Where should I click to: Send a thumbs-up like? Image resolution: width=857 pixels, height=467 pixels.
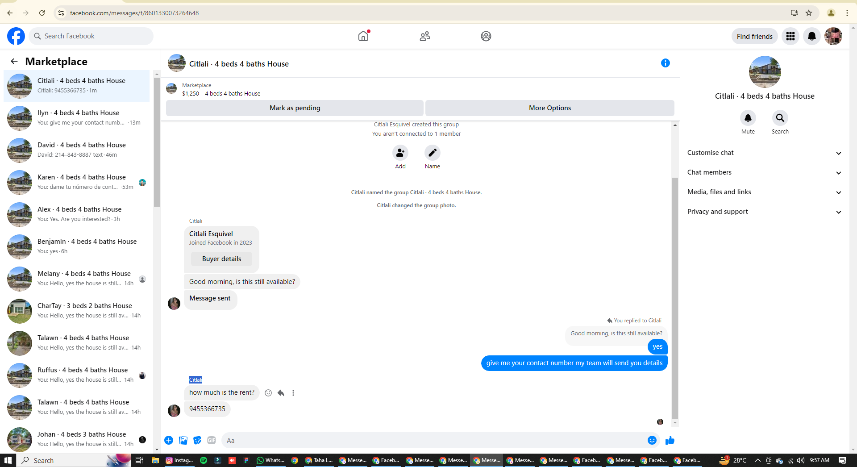click(670, 440)
